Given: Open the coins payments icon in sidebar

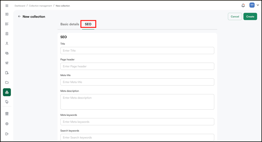Looking at the screenshot, I should click(x=7, y=53).
